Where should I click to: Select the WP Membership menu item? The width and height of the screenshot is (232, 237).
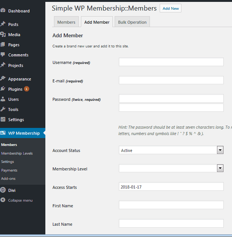point(22,133)
